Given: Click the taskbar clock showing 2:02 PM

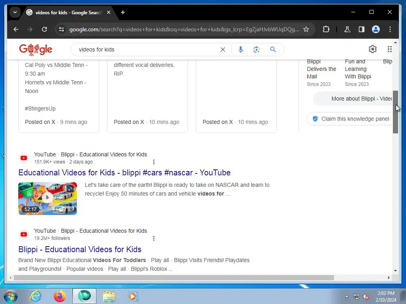Looking at the screenshot, I should coord(386,296).
